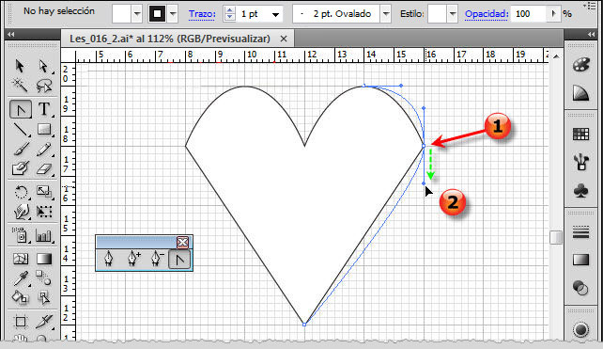Open the Transparency panel overlapping circles

tap(580, 288)
